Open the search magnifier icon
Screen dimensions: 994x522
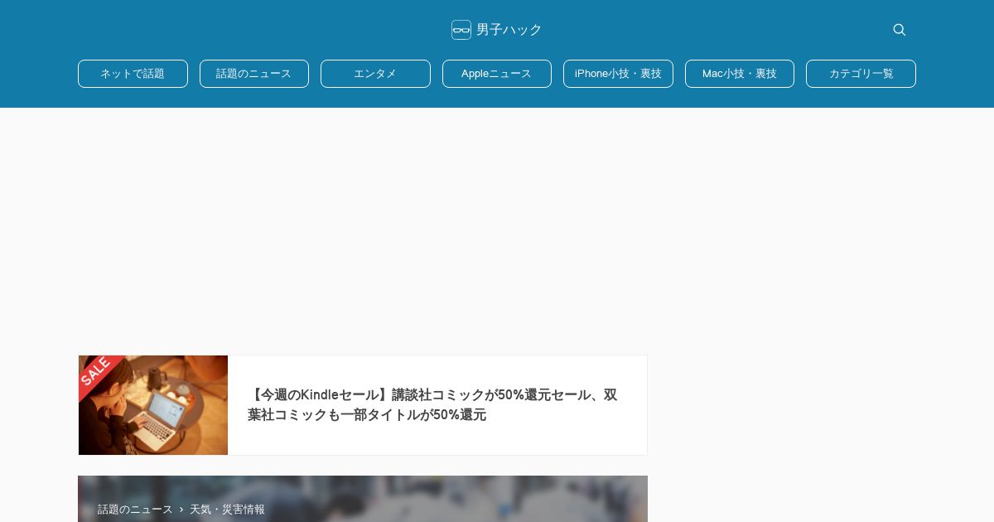point(899,30)
